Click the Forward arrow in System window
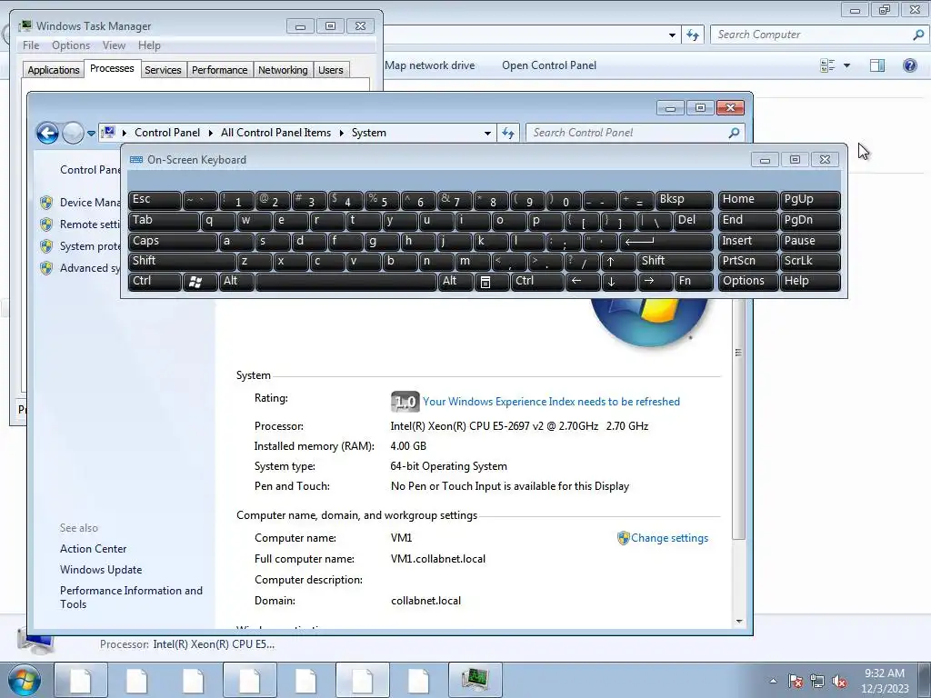This screenshot has height=698, width=931. tap(73, 133)
